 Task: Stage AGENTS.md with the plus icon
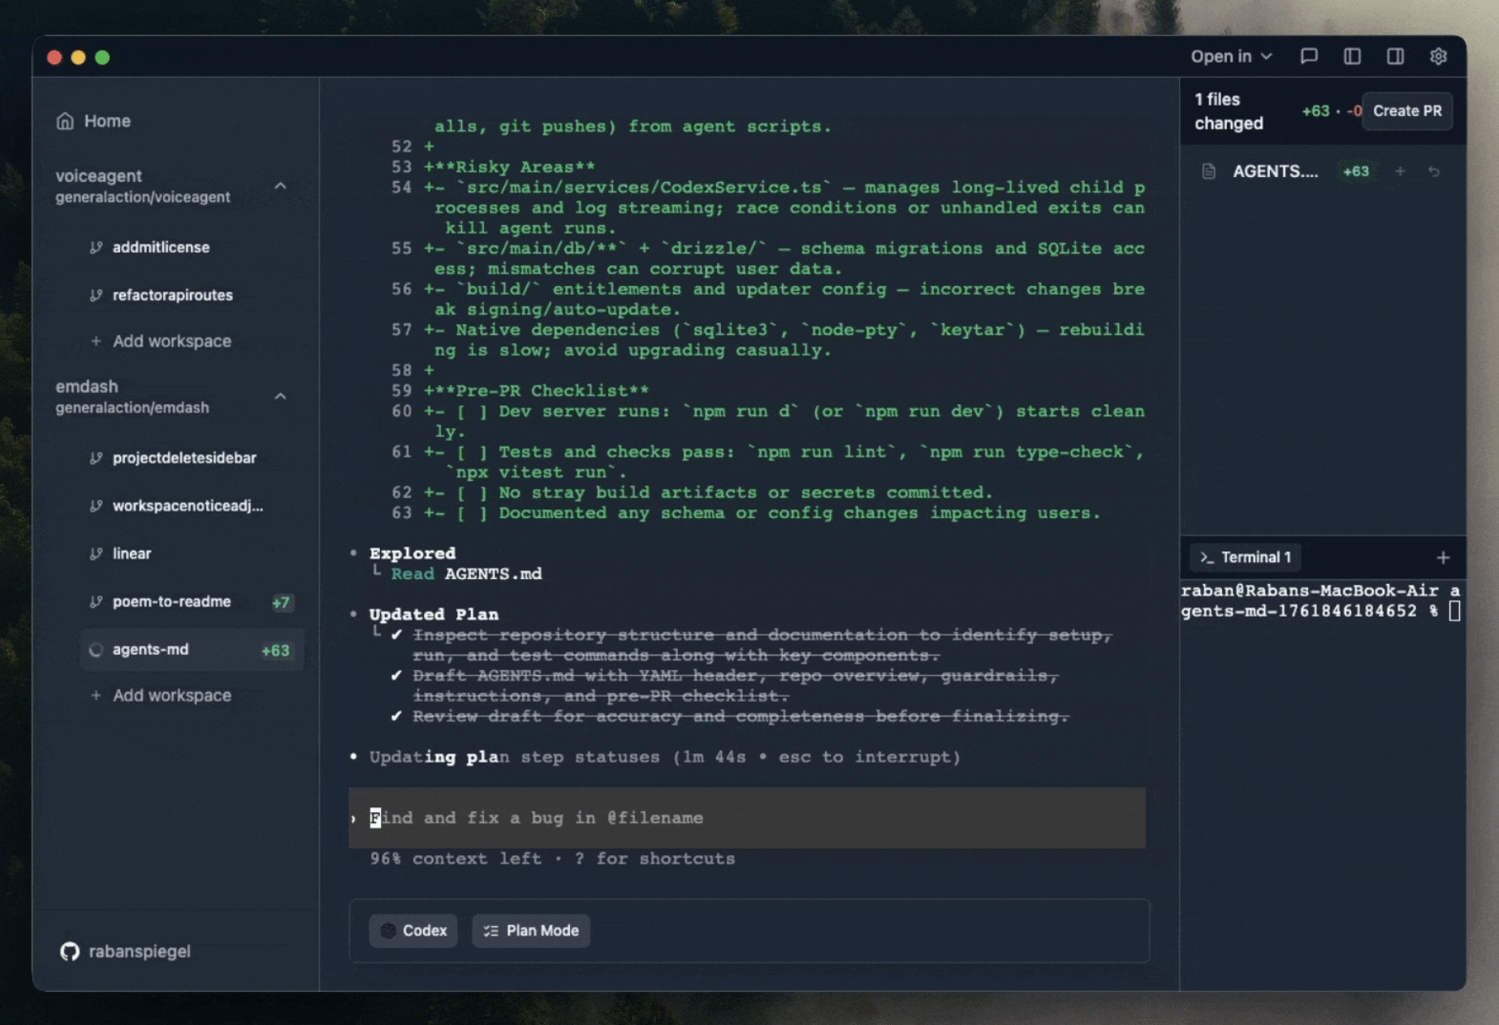coord(1400,171)
